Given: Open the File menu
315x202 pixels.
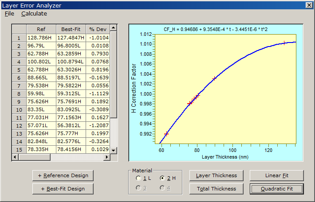Looking at the screenshot, I should [x=9, y=14].
